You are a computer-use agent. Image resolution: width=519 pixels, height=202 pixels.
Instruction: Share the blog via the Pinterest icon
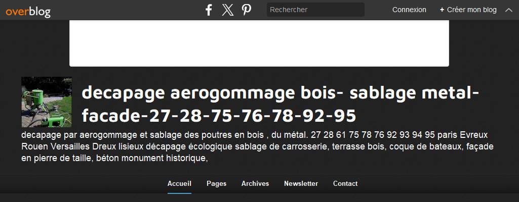[246, 10]
